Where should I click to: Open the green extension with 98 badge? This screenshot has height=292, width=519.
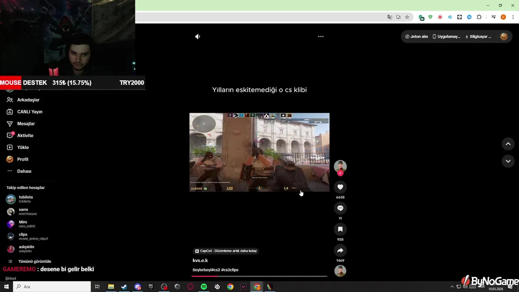421,17
